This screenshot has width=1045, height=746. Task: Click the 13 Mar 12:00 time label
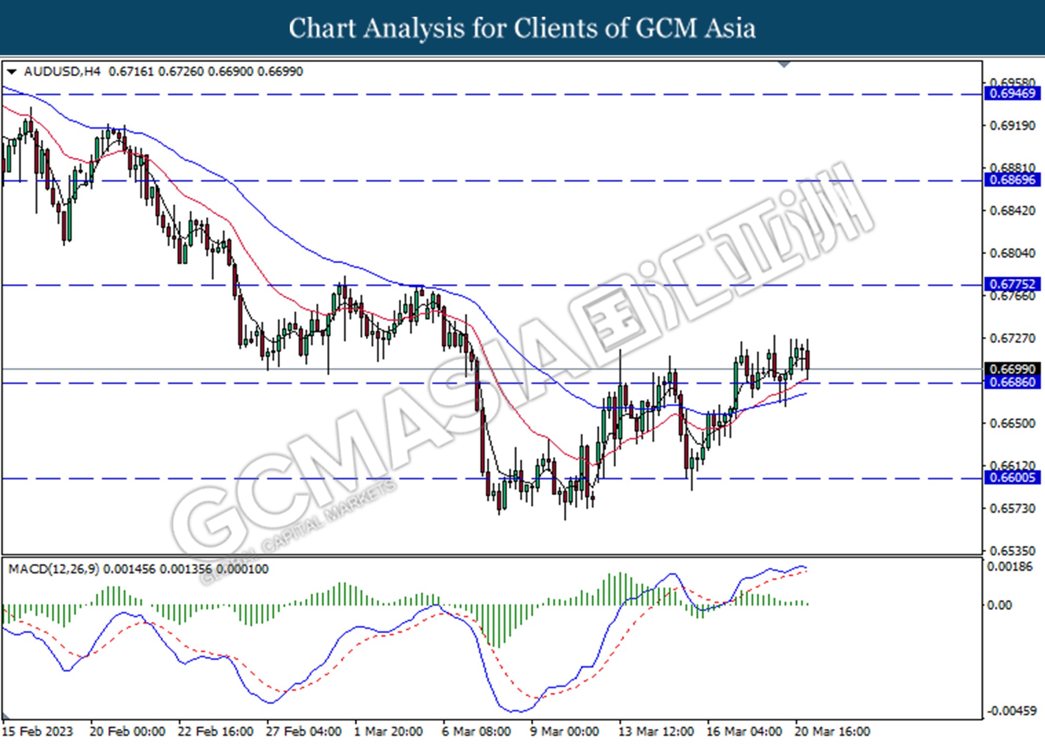click(656, 731)
